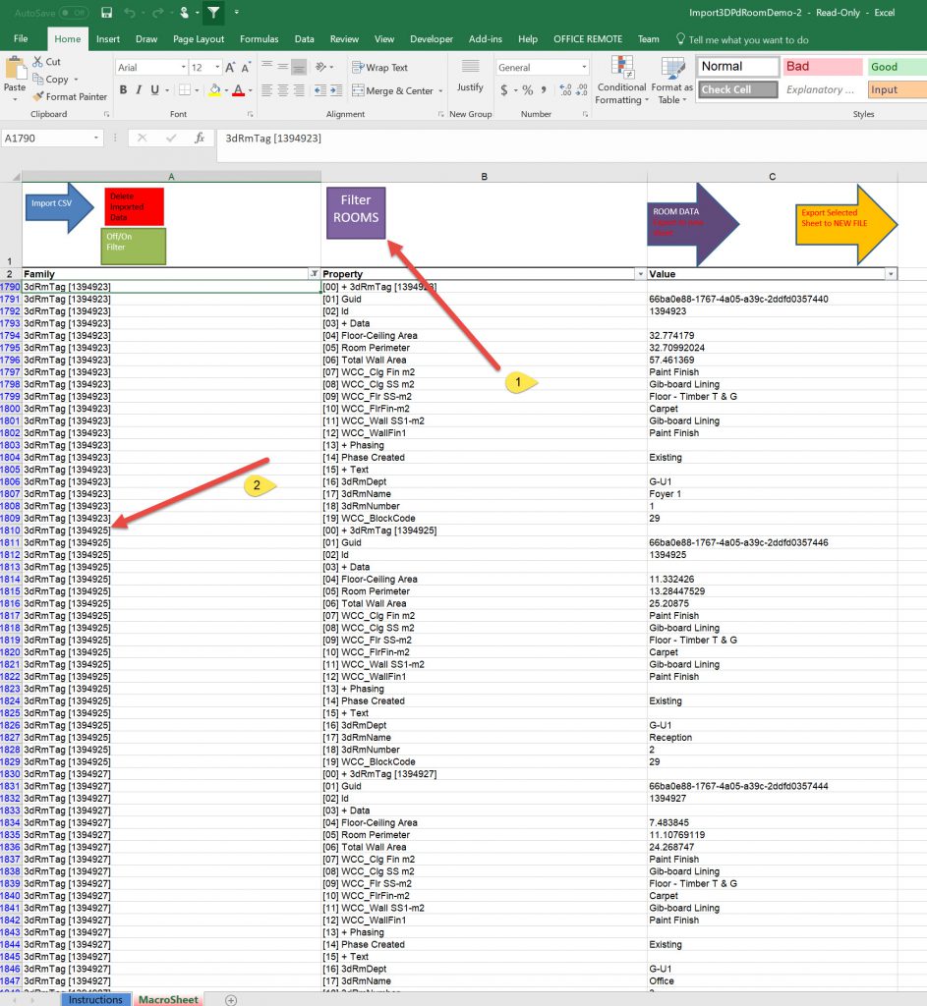Toggle Italic formatting
This screenshot has width=927, height=1006.
139,90
